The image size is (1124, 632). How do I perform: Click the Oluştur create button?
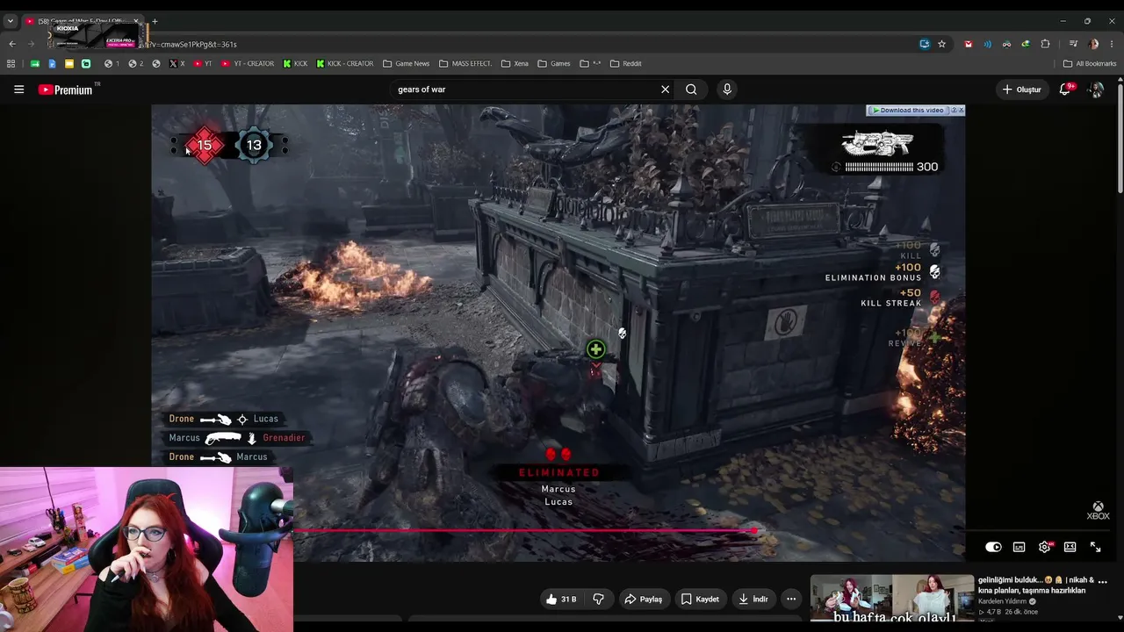(x=1021, y=90)
